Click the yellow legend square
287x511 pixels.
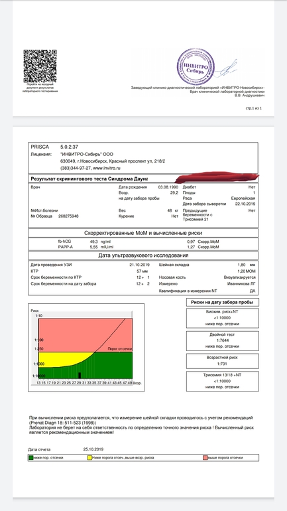[89, 457]
